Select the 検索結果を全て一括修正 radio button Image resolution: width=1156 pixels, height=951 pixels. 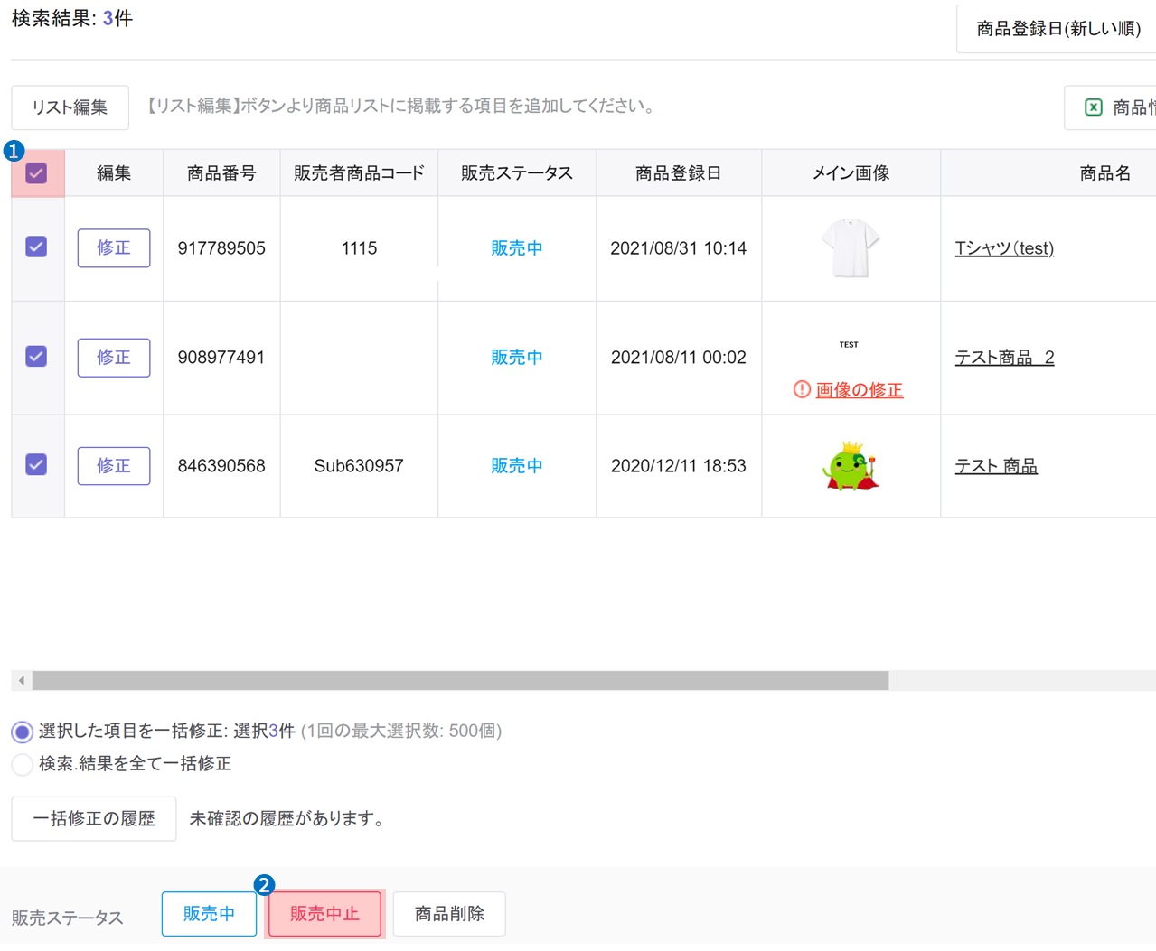pyautogui.click(x=22, y=764)
